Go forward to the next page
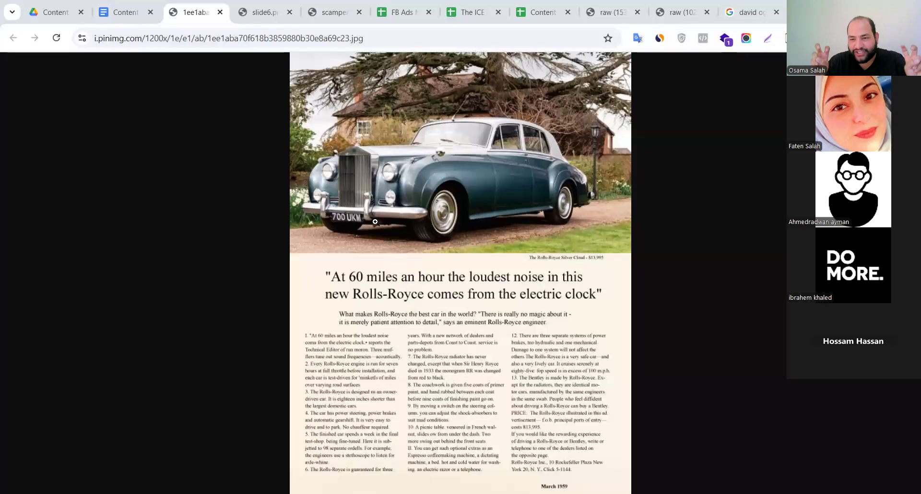 (x=35, y=38)
